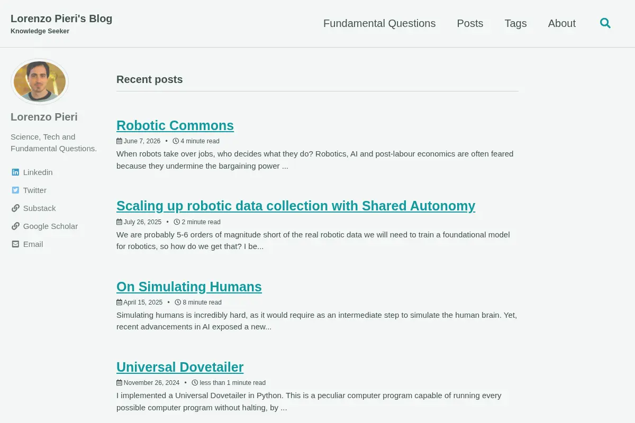Screen dimensions: 635x423
Task: Click the Twitter bird icon
Action: [15, 190]
